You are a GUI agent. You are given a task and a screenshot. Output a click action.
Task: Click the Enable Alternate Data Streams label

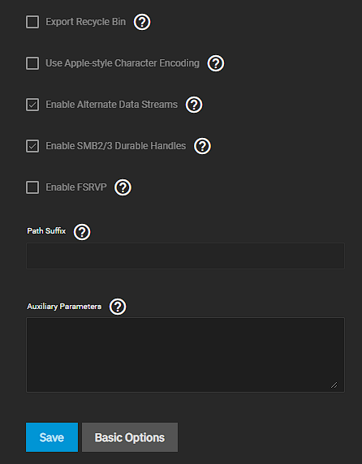(111, 105)
